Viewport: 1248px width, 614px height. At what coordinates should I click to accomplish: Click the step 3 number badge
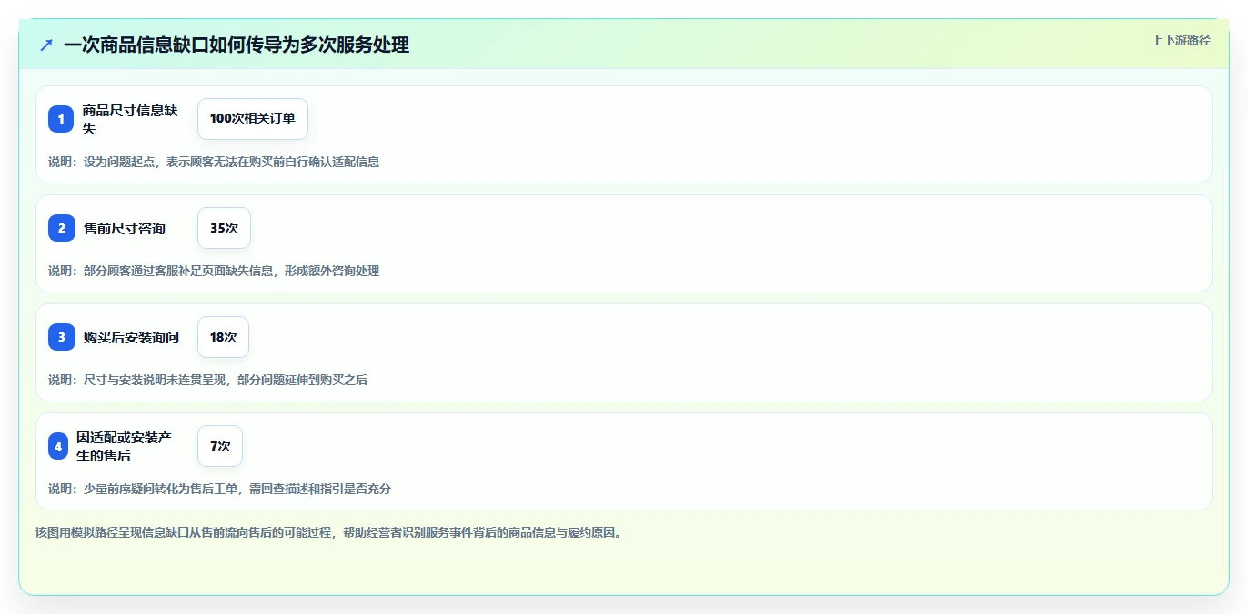[x=62, y=337]
